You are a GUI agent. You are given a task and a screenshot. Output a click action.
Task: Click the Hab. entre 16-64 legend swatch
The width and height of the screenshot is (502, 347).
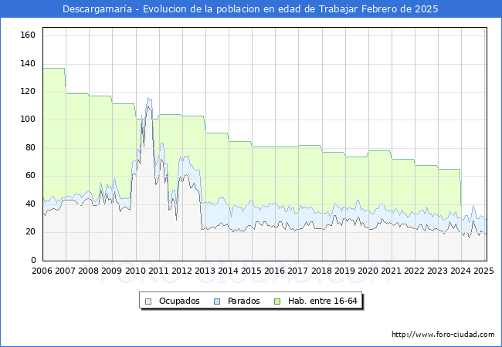pos(277,302)
